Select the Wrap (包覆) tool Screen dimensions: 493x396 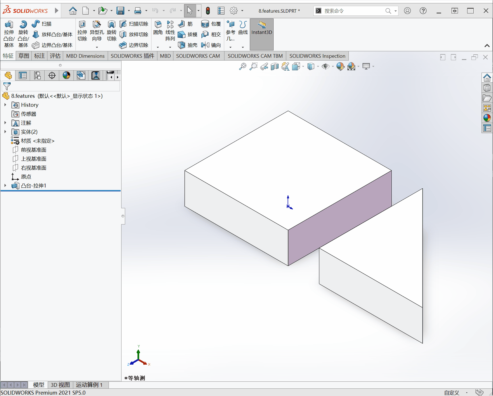click(x=211, y=24)
